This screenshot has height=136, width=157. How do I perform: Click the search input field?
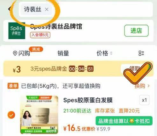pyautogui.click(x=86, y=9)
